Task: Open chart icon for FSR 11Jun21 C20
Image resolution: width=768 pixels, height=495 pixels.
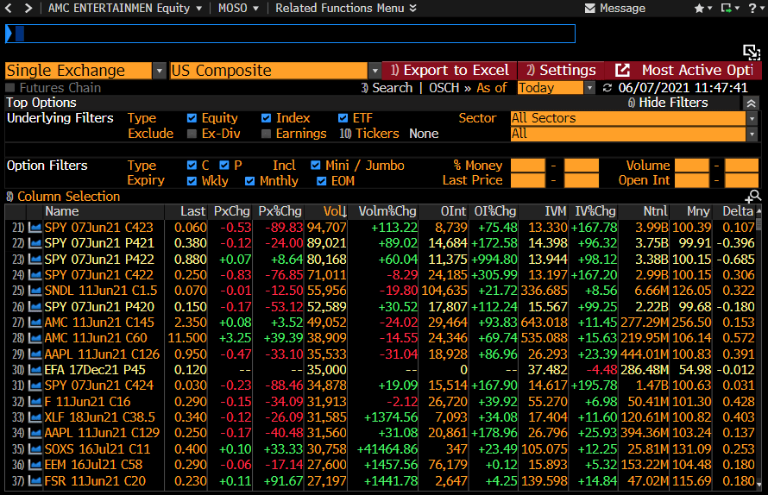Action: (35, 481)
